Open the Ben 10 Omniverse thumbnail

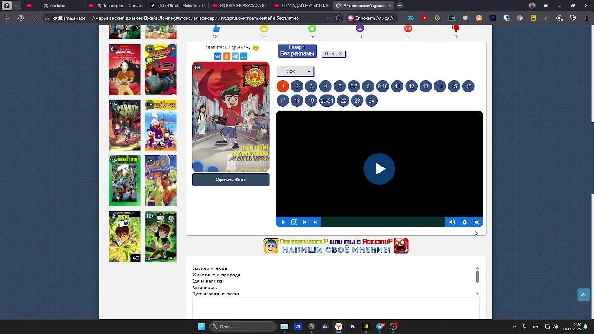click(x=161, y=237)
